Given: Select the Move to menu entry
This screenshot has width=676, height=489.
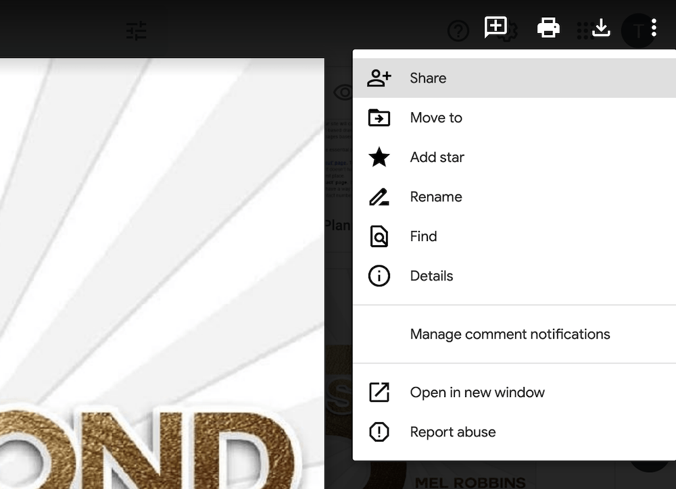Looking at the screenshot, I should point(514,118).
